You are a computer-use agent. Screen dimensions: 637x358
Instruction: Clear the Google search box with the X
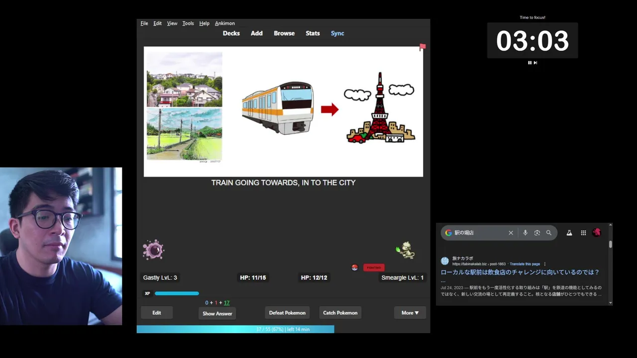pos(511,233)
